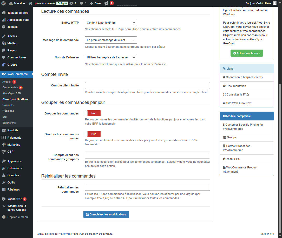Click the WordPress logo icon in admin bar

point(3,3)
